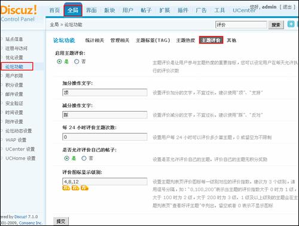299x226 pixels.
Task: Open UCHome 设置 in the sidebar
Action: (20, 158)
